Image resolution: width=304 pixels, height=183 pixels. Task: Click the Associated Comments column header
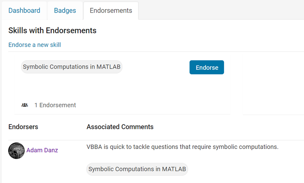tap(120, 127)
